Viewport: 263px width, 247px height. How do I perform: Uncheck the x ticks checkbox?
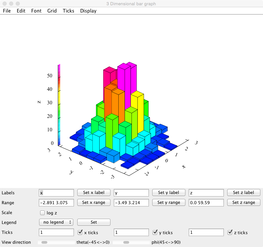(80, 233)
